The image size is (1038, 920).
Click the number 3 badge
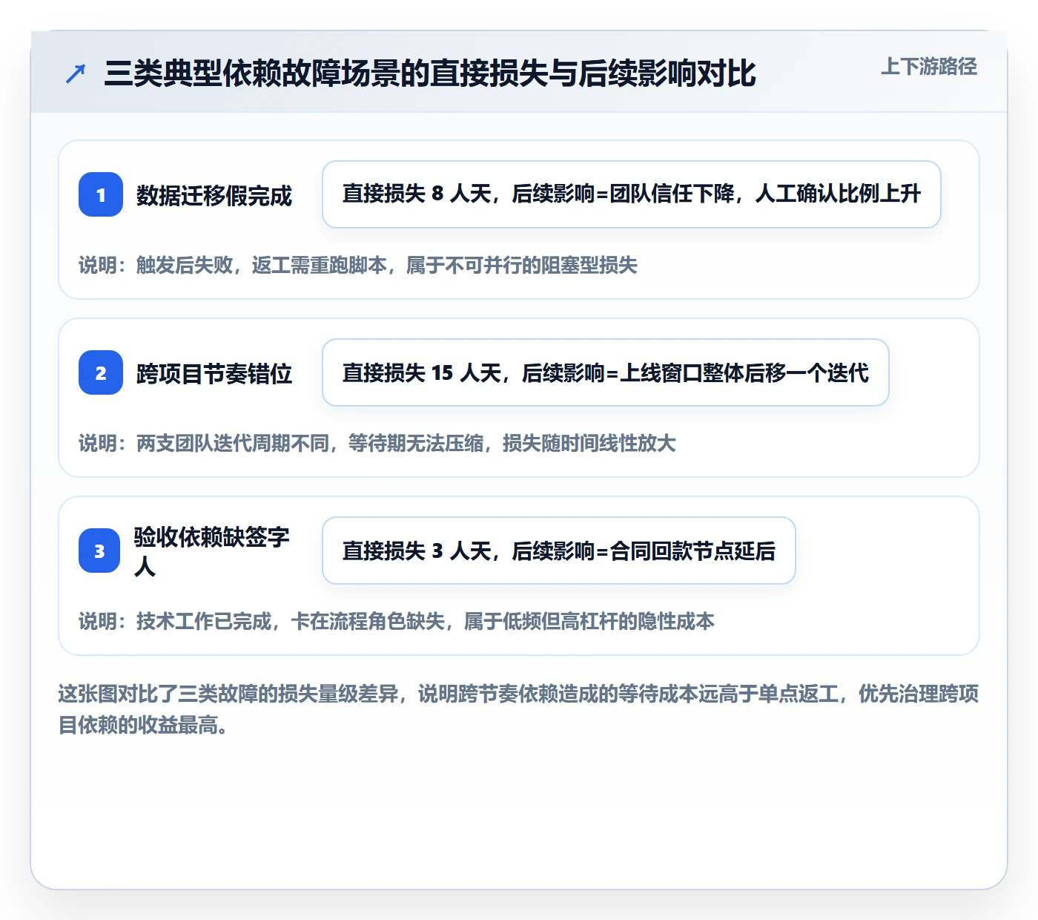pyautogui.click(x=99, y=551)
